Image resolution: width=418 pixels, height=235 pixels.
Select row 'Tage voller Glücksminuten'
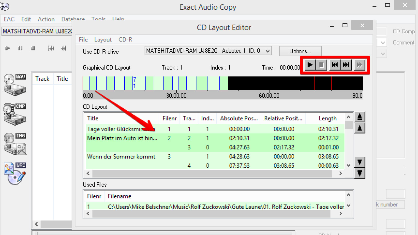click(x=215, y=129)
